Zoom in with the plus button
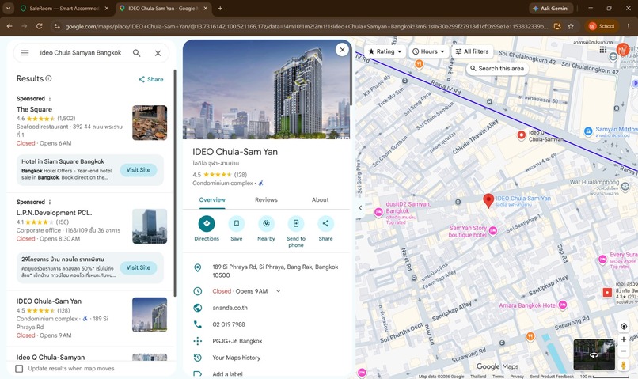The image size is (638, 379). coord(623,339)
